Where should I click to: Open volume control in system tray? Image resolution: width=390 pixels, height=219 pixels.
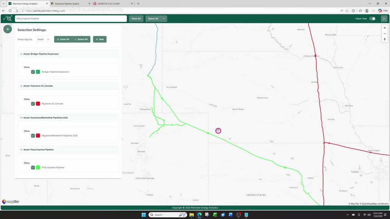[x=369, y=215]
